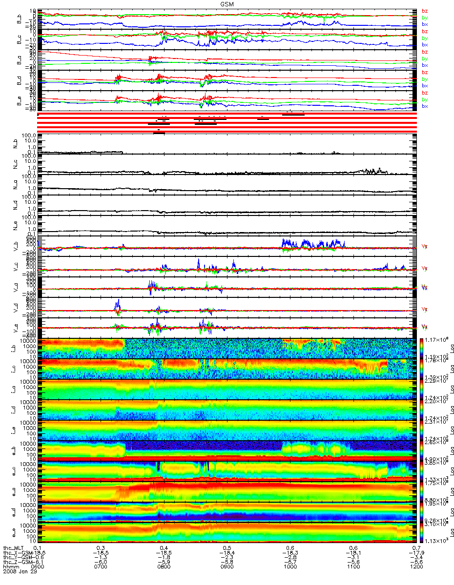The height and width of the screenshot is (585, 454).
Task: Click the e_e spectrogram color bar
Action: click(421, 532)
